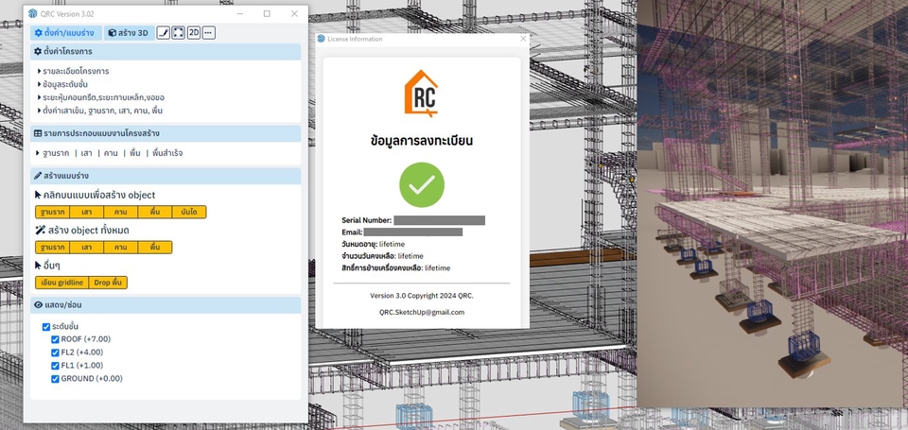Click the บันได button
The height and width of the screenshot is (430, 908).
pyautogui.click(x=189, y=212)
